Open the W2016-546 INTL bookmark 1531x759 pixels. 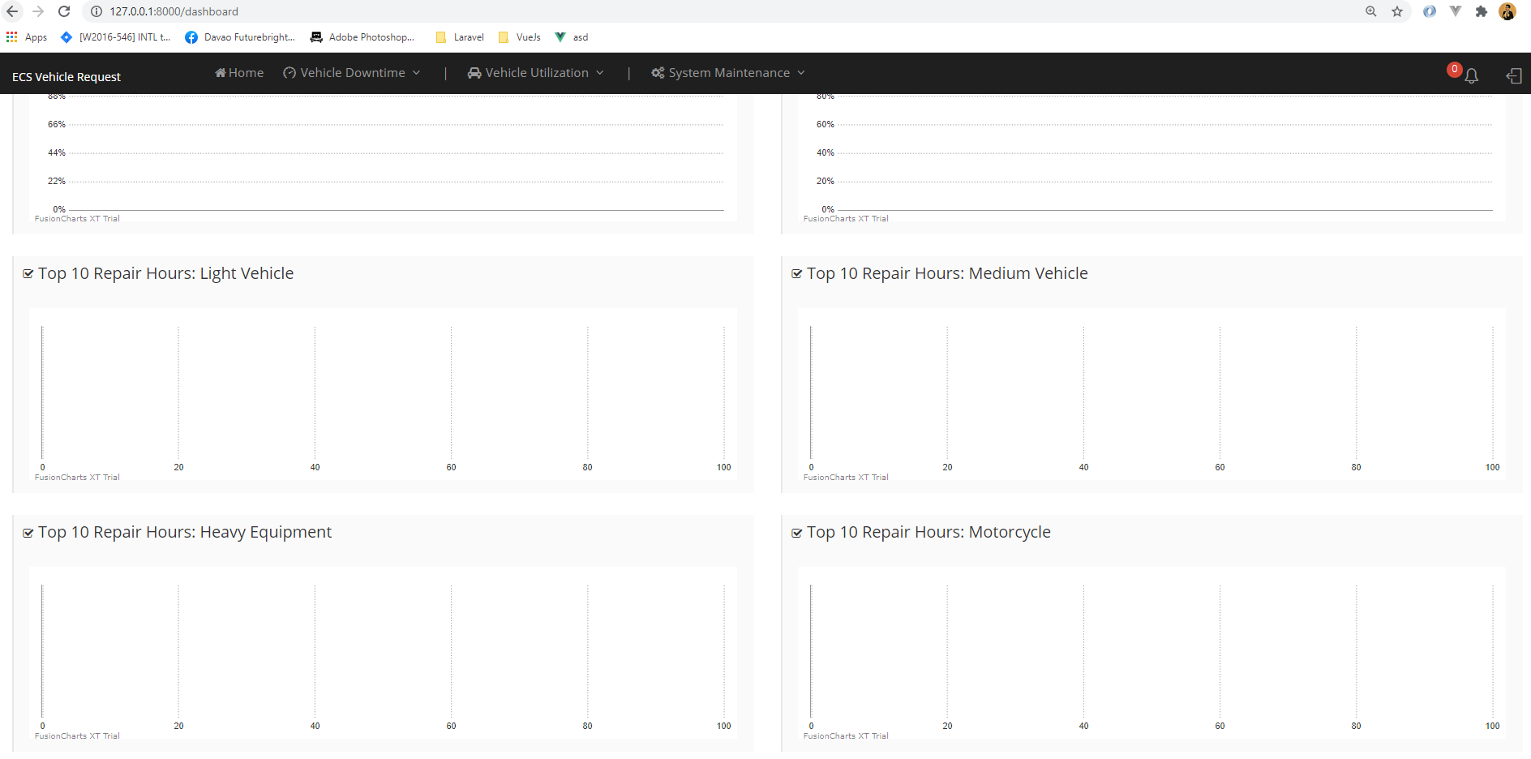116,37
